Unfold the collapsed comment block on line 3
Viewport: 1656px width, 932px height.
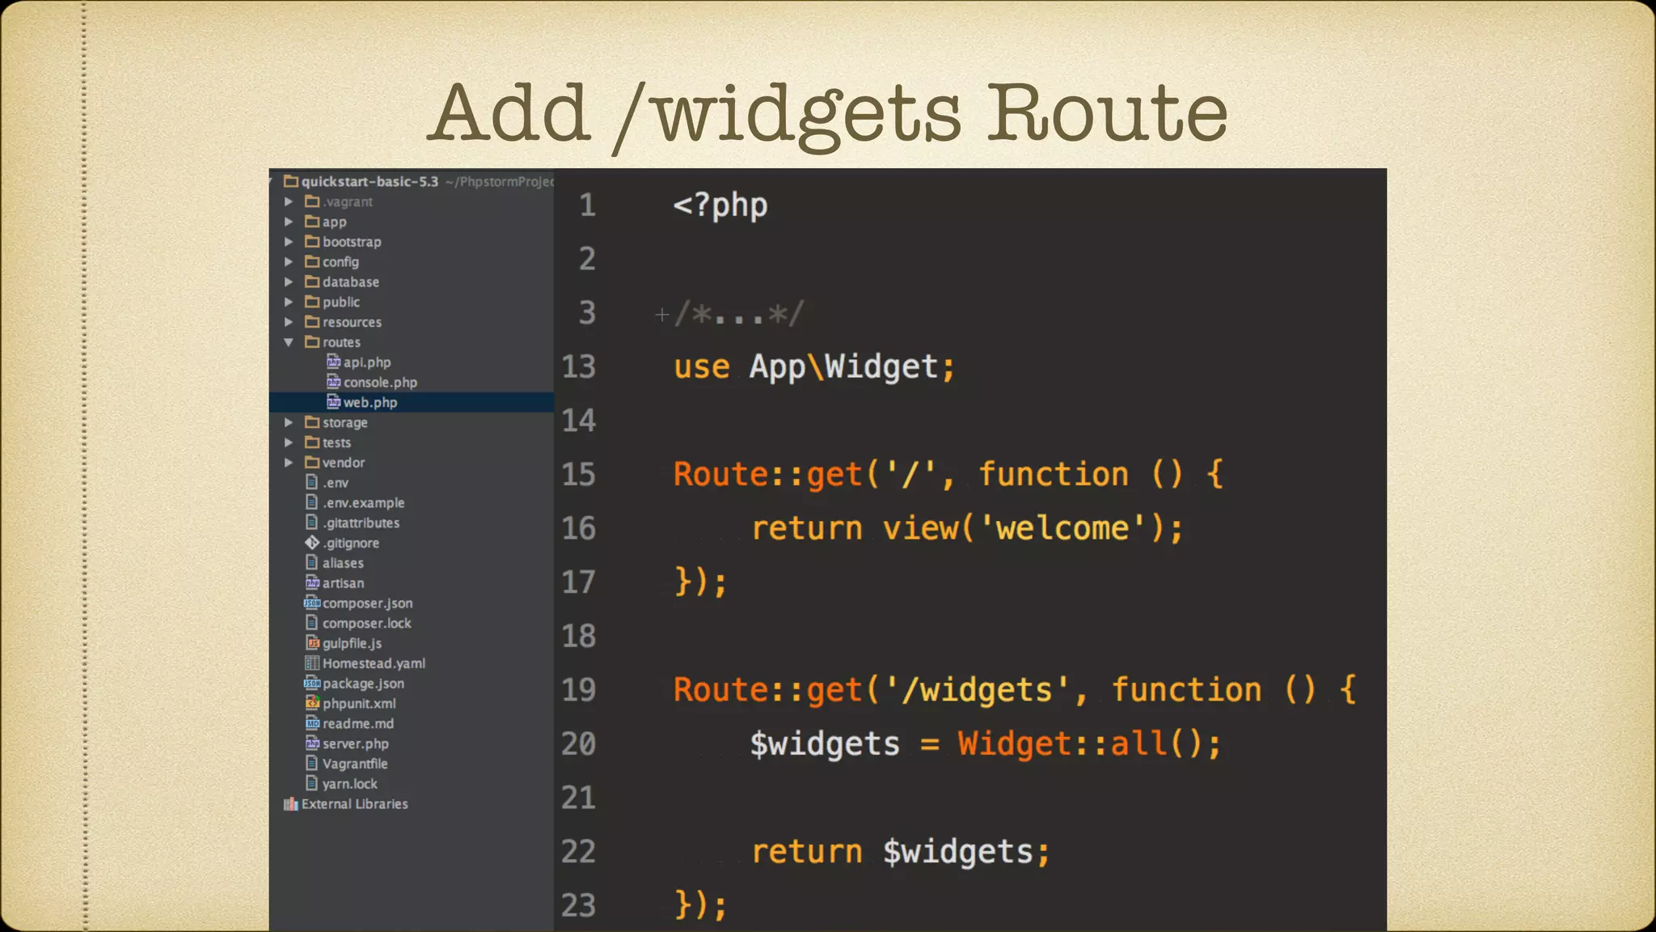coord(661,314)
